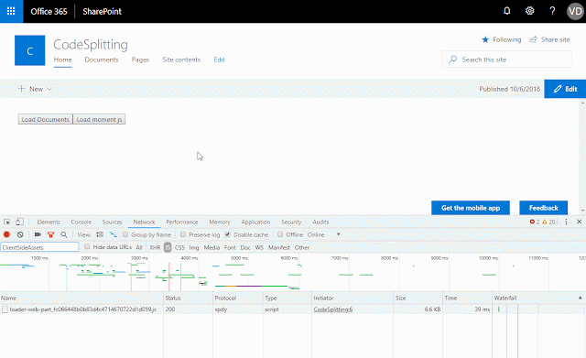Open the CodeSplitting:6 initiator link
The width and height of the screenshot is (586, 358).
coord(333,309)
